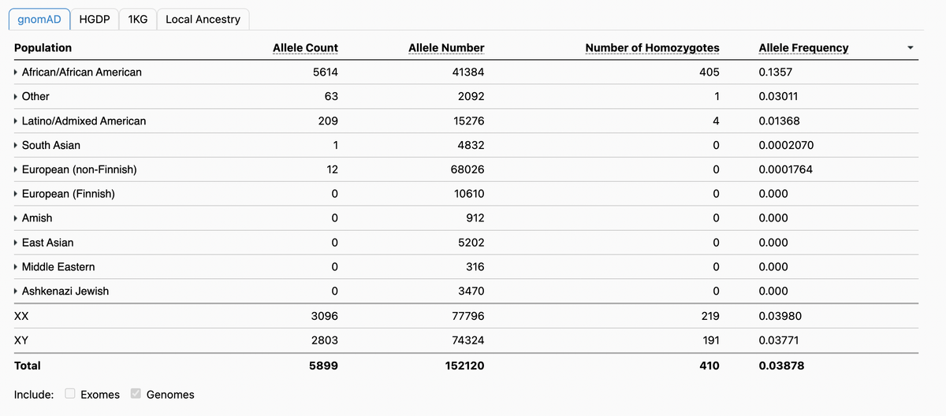This screenshot has width=946, height=416.
Task: Open the 1KG tab
Action: pos(137,19)
